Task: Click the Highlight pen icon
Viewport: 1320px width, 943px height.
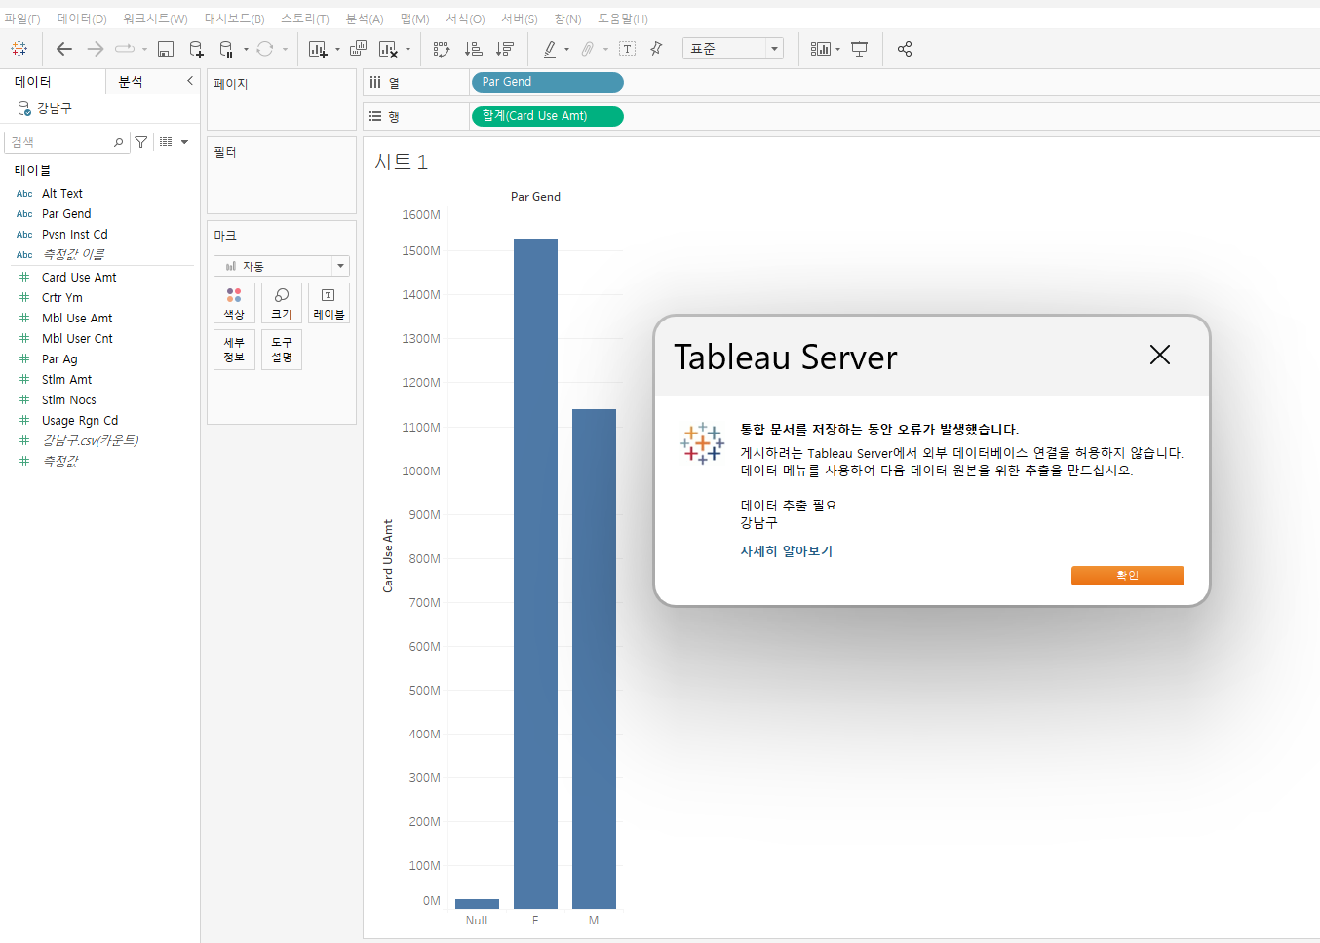Action: point(550,49)
